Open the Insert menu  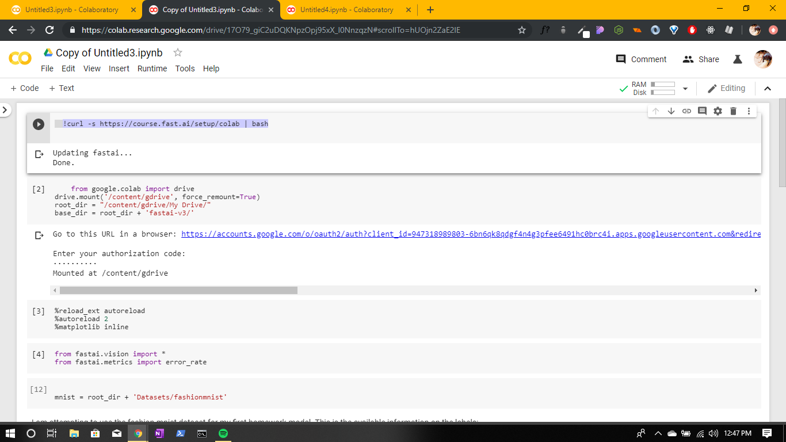119,68
